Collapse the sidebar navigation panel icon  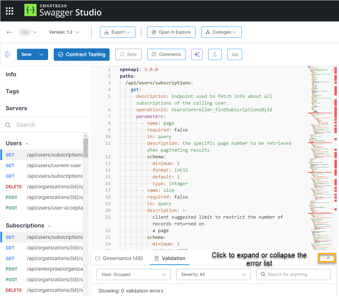(7, 54)
